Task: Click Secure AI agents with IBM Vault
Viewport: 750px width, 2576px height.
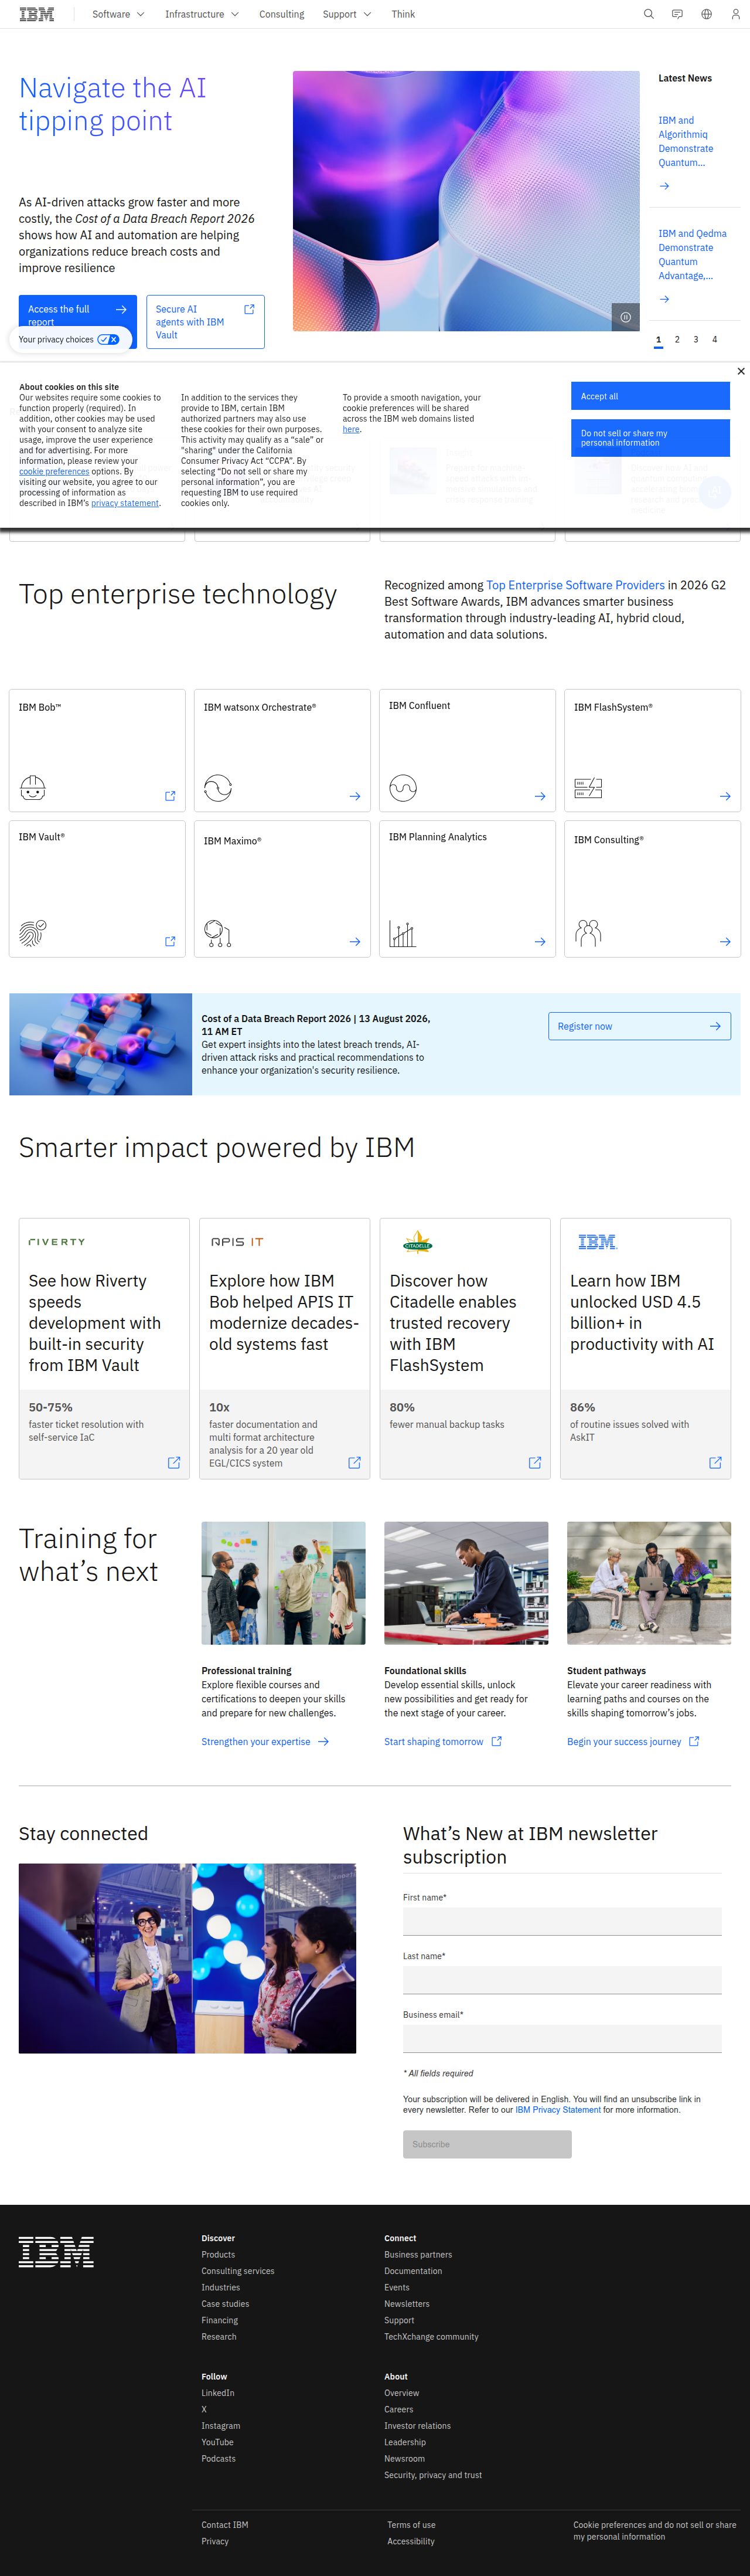Action: 204,322
